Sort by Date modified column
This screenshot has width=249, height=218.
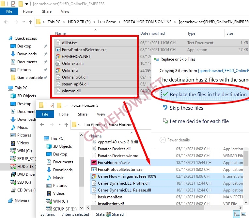click(152, 33)
